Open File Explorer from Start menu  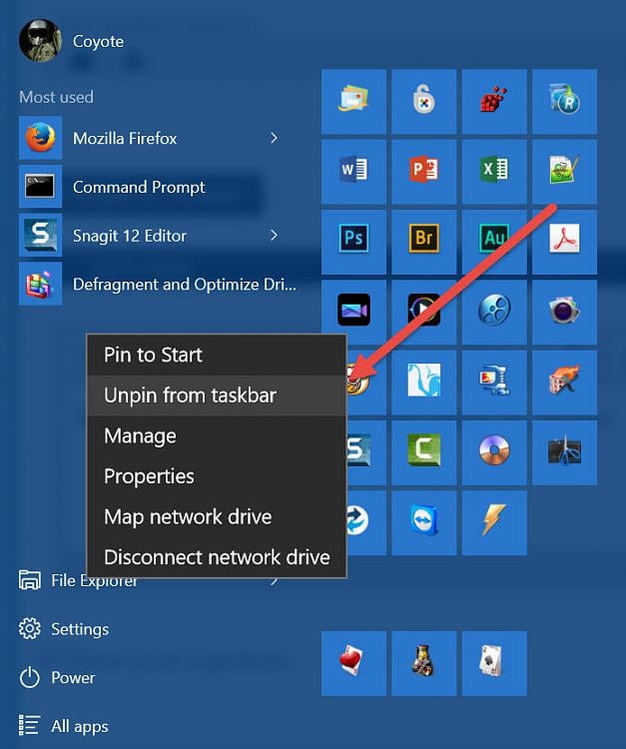(x=77, y=581)
